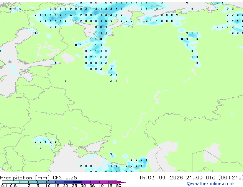Click the "Th 03-09-2026" date text
This screenshot has height=187, width=243.
161,178
